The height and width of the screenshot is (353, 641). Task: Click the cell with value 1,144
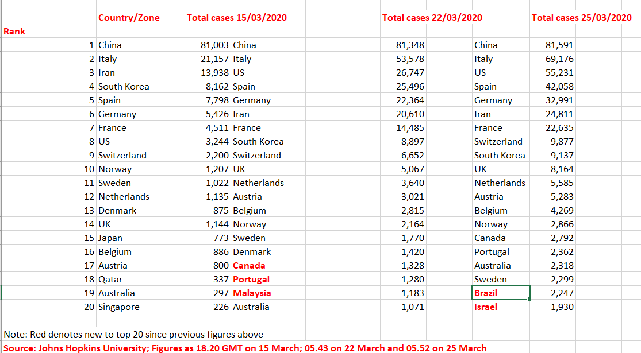pyautogui.click(x=208, y=224)
